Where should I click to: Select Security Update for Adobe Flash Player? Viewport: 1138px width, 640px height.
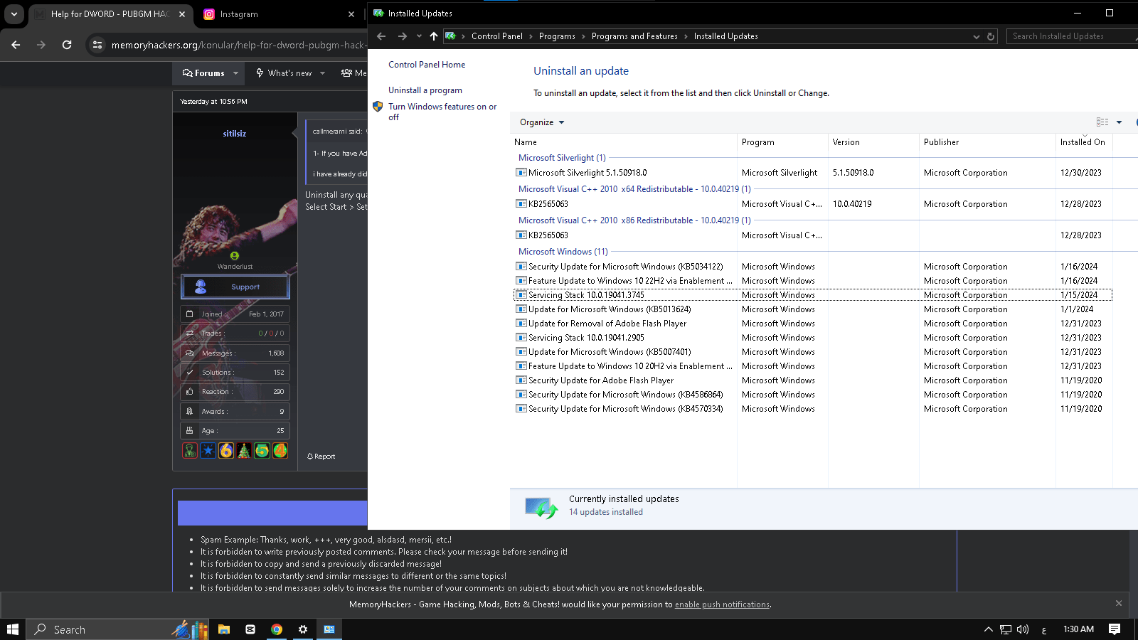(813, 380)
